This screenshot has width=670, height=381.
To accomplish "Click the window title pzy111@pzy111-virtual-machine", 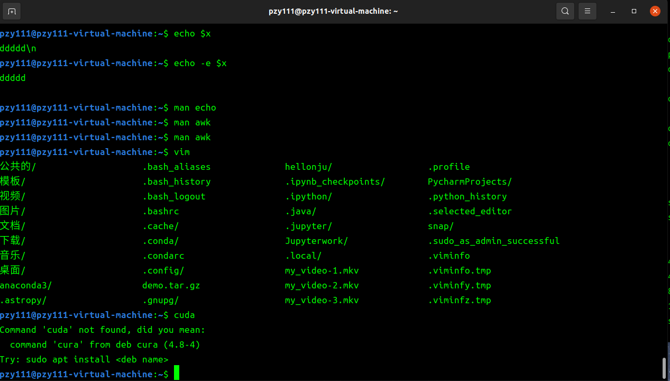I will point(333,11).
